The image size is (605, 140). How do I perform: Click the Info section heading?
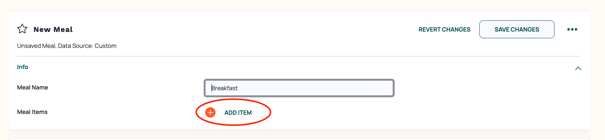point(23,67)
